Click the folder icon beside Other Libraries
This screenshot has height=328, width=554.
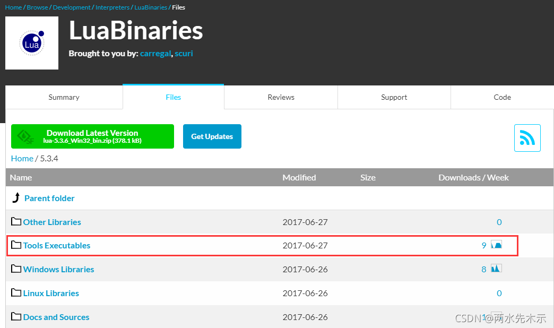coord(16,222)
